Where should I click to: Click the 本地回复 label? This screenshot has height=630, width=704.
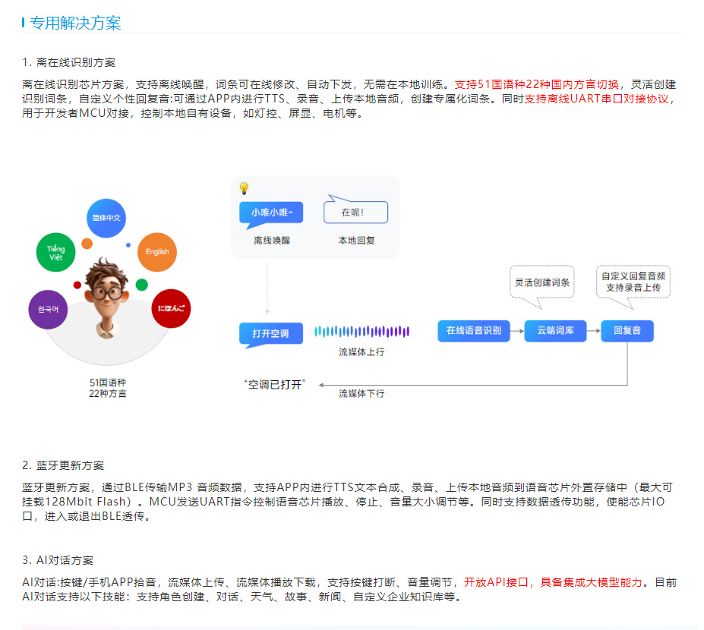pos(356,241)
